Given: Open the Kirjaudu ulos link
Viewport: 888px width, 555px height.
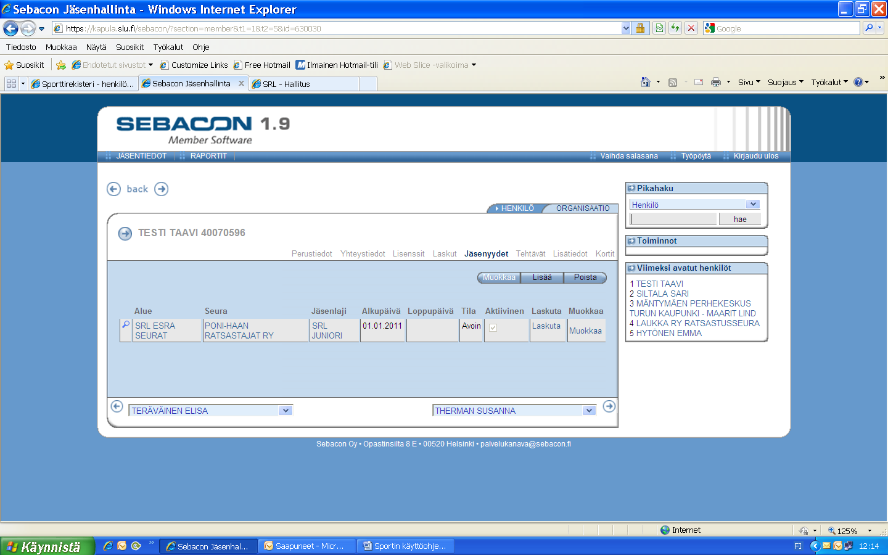Looking at the screenshot, I should (x=755, y=156).
